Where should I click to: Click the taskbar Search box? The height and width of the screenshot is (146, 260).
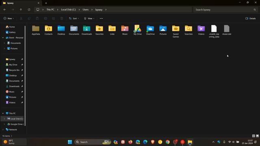(x=93, y=142)
